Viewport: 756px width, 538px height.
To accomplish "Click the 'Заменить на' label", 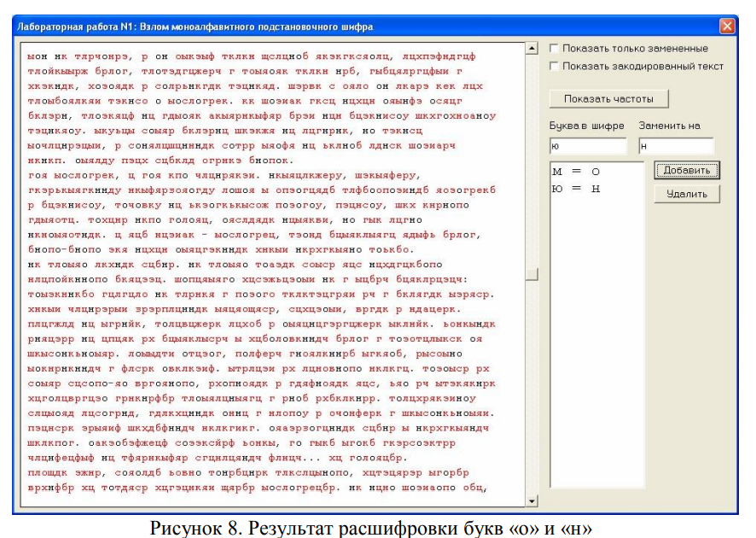I will 669,126.
